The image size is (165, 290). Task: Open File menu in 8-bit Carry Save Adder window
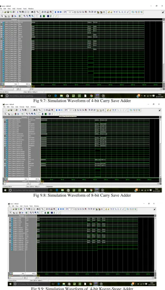coord(4,107)
